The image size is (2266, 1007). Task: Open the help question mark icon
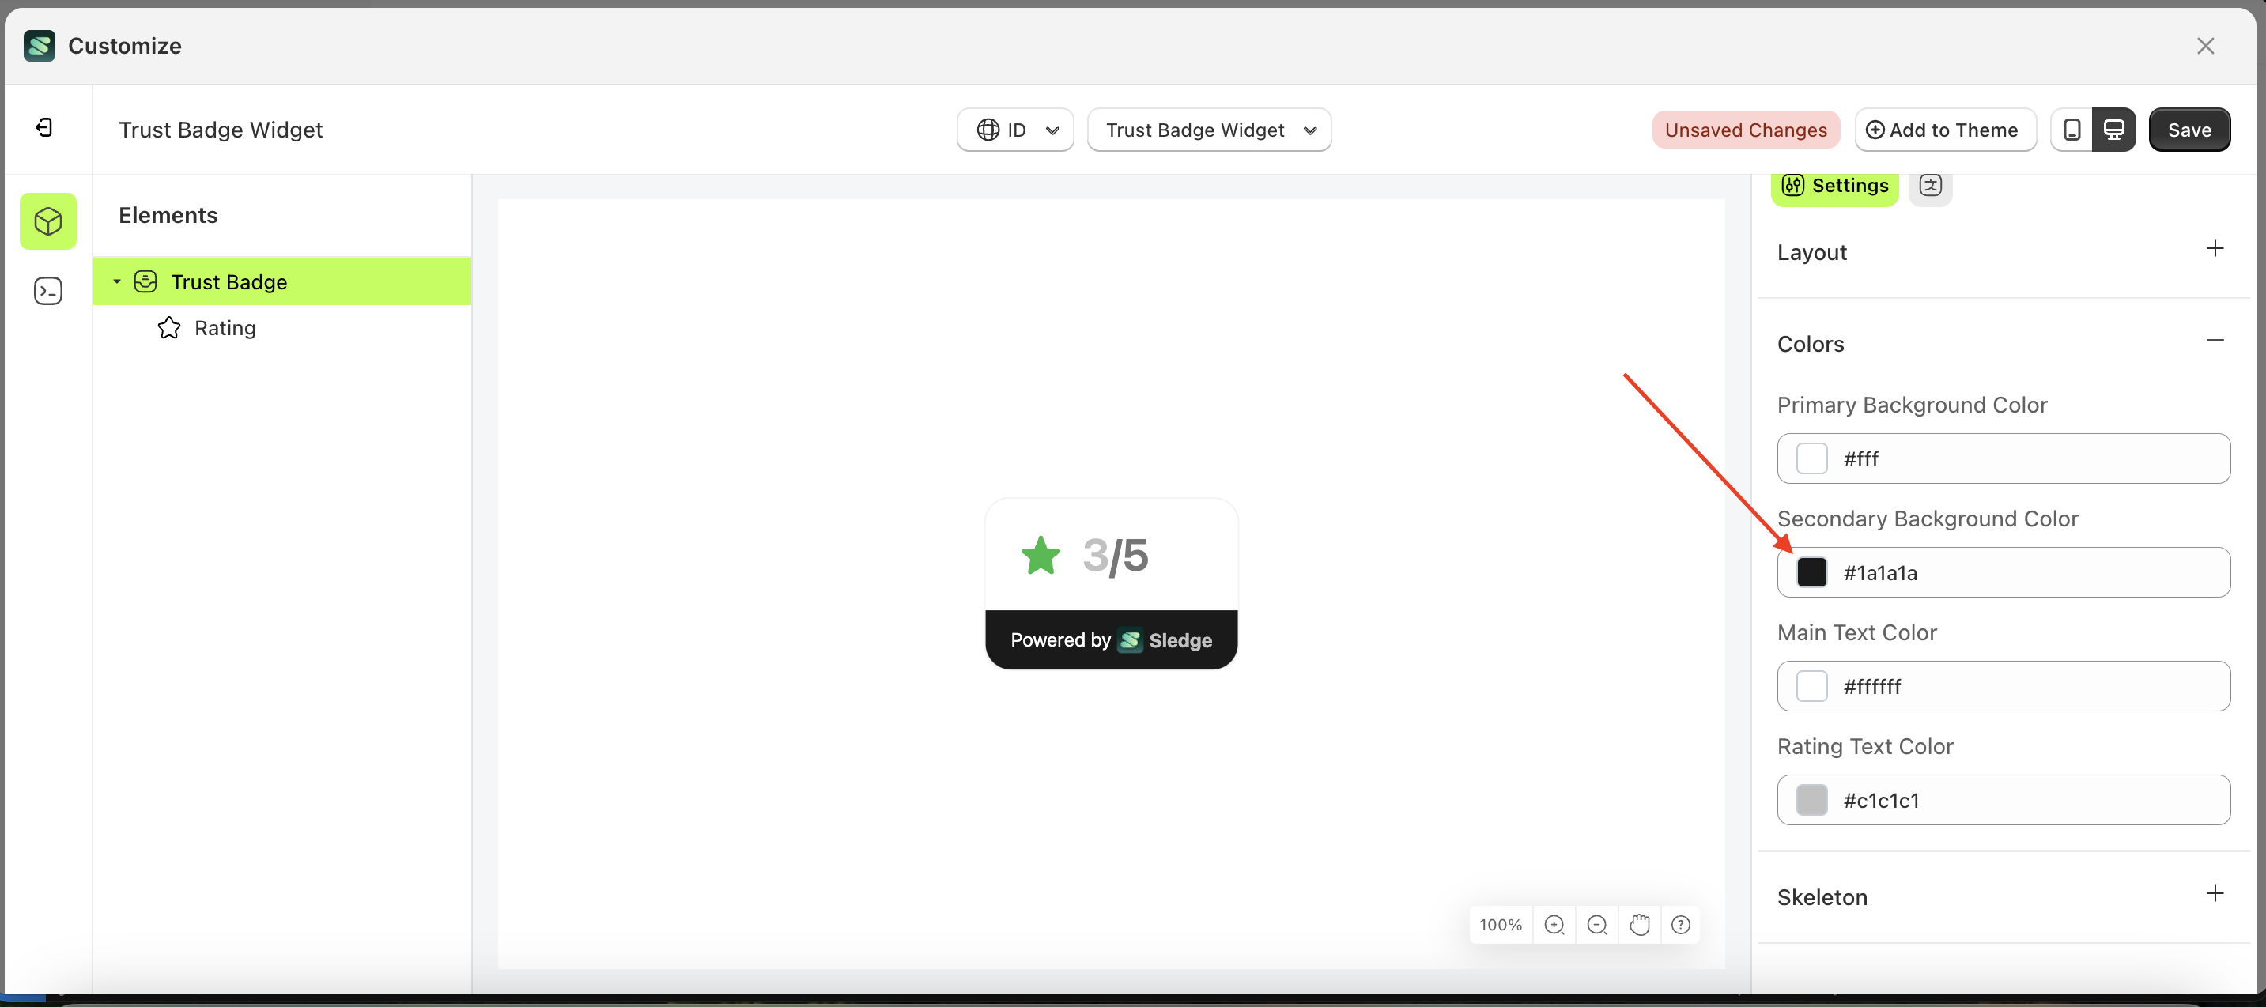click(1682, 924)
